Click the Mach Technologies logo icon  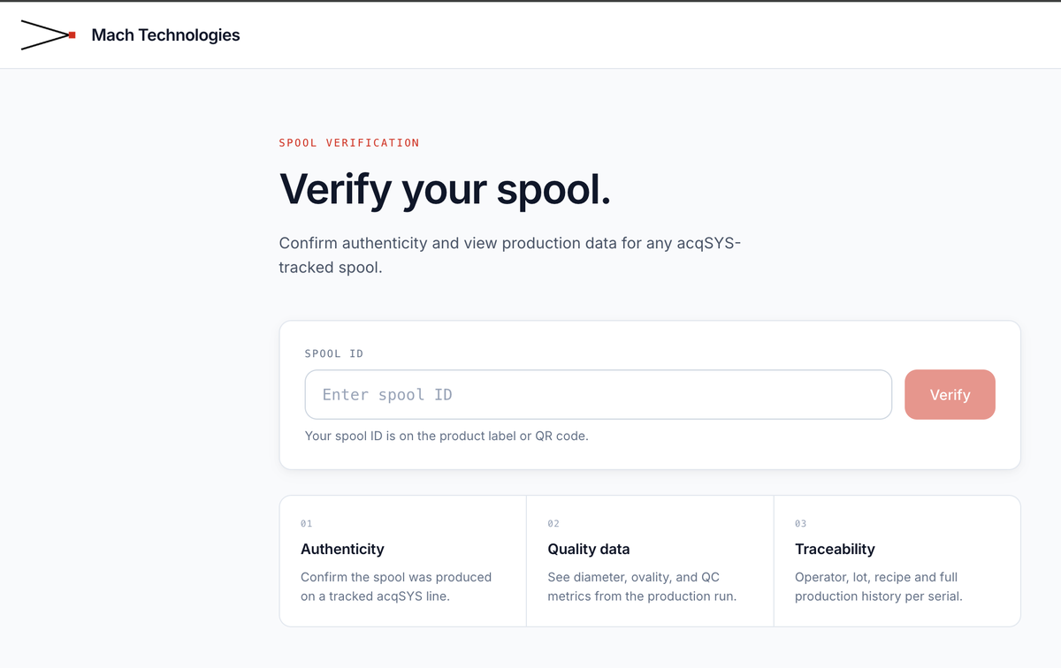coord(49,35)
